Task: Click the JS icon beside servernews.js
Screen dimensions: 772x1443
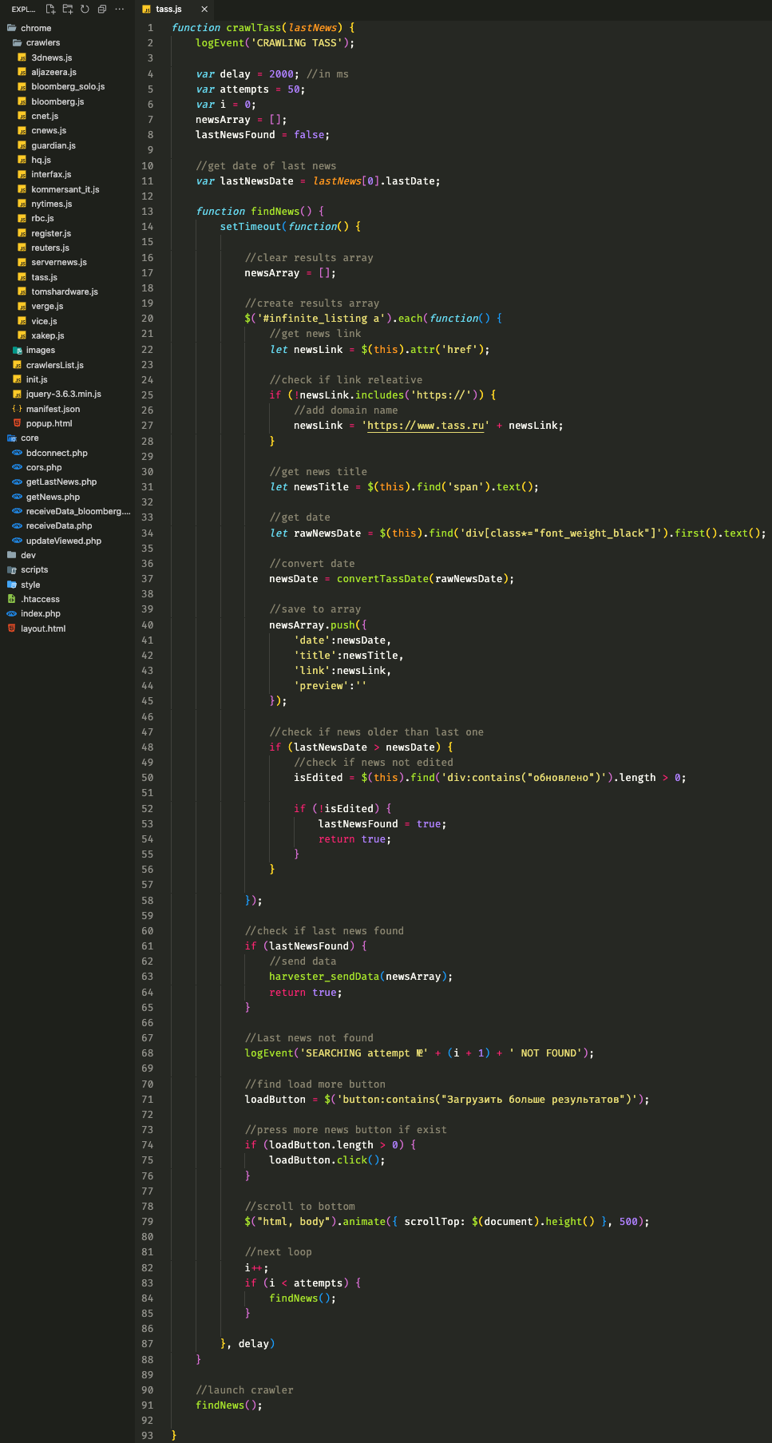Action: (x=22, y=263)
